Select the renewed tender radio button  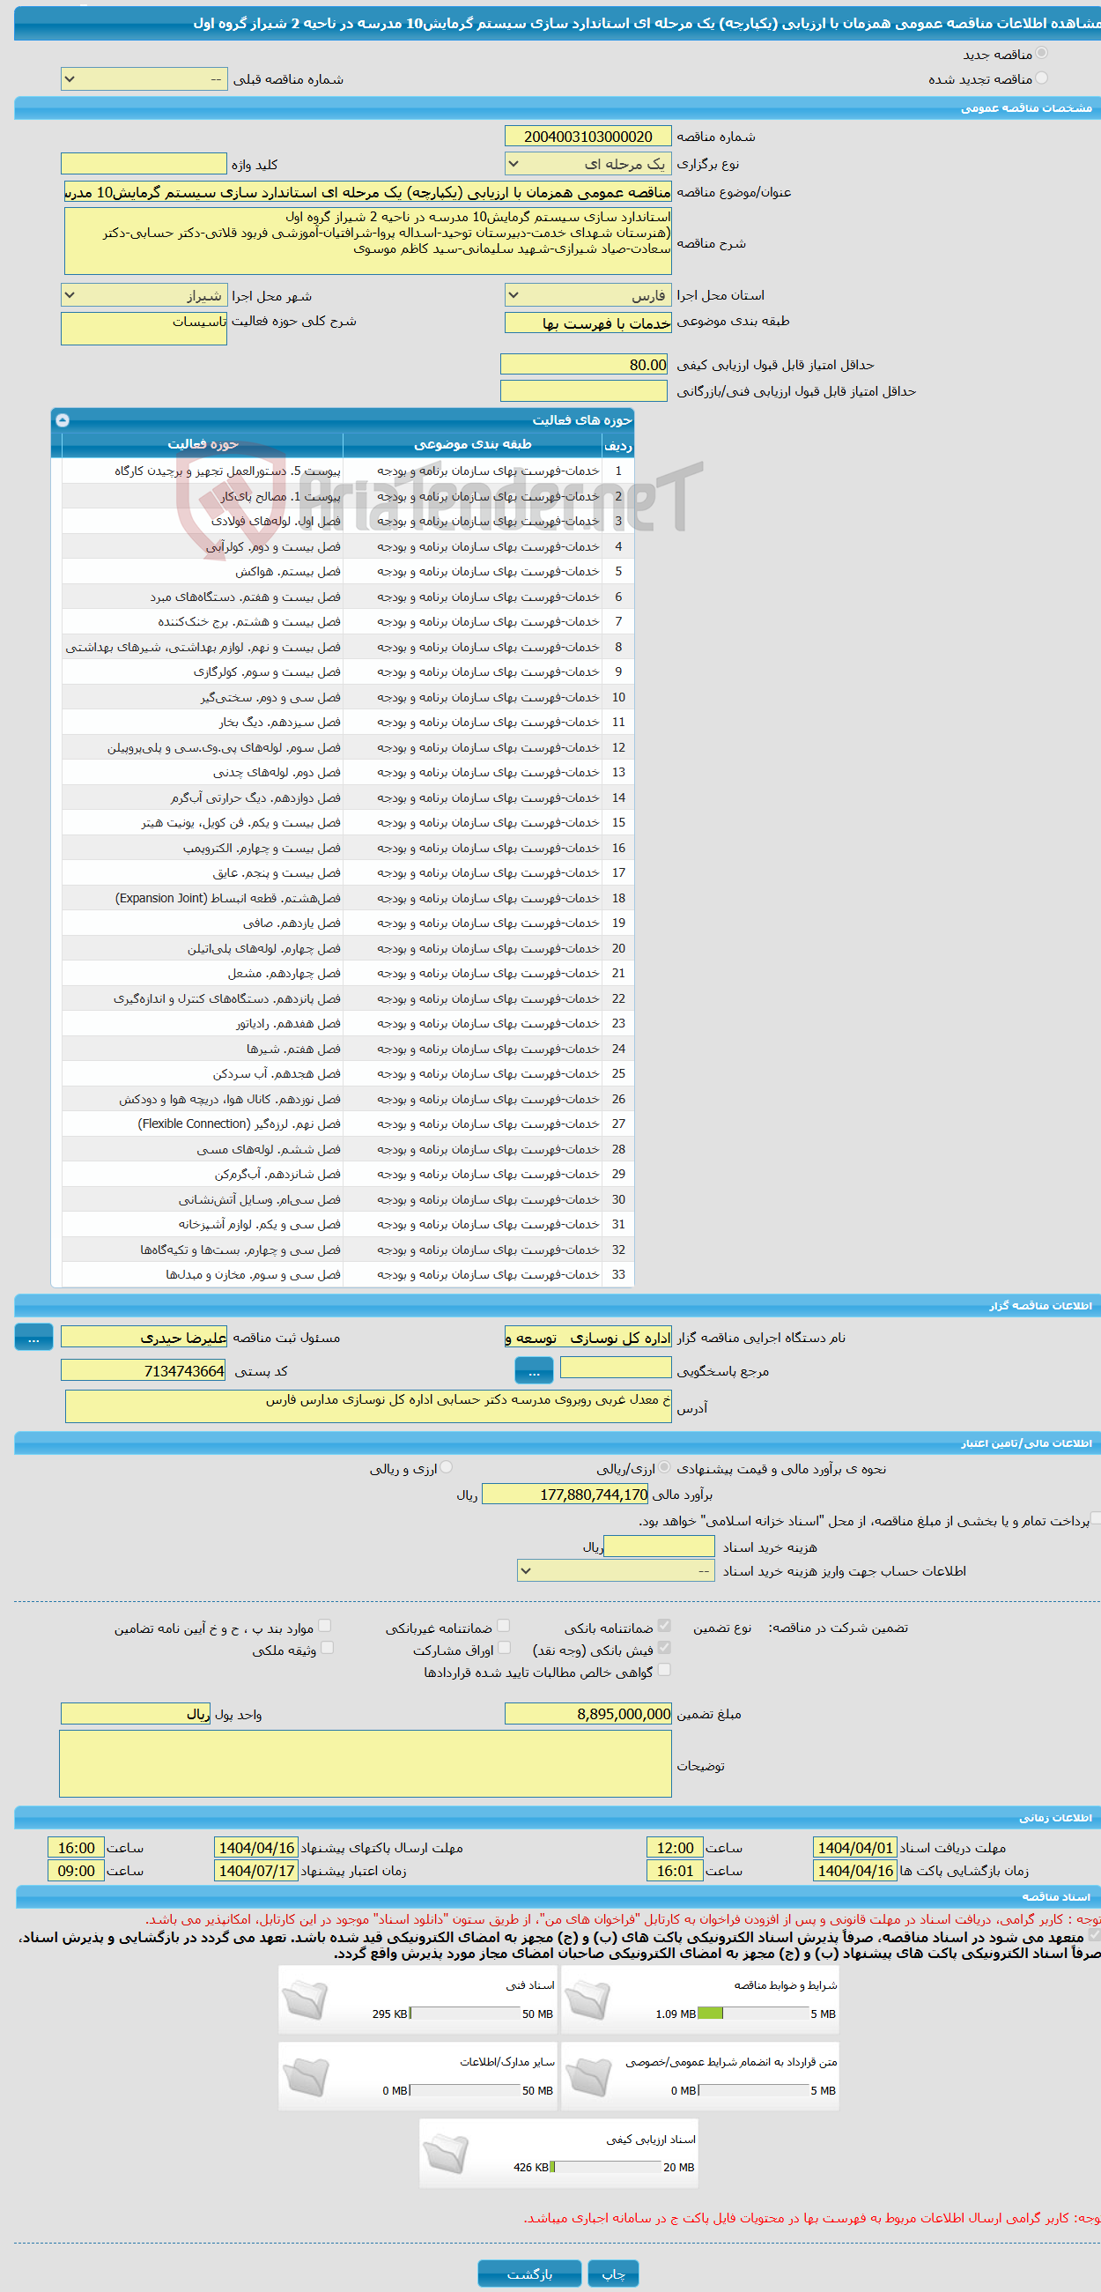[x=1041, y=78]
